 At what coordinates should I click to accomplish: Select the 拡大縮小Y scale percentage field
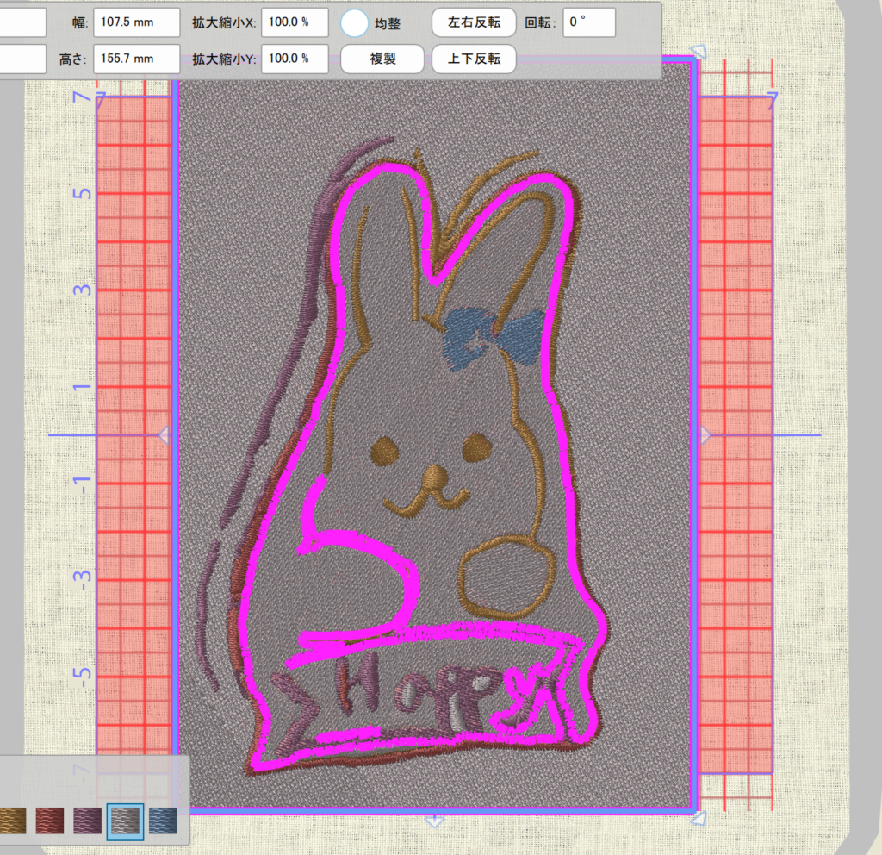[295, 59]
